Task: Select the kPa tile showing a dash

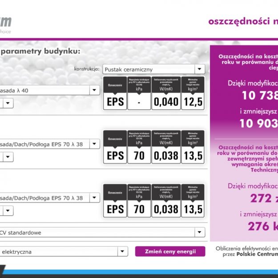Action: pos(139,93)
